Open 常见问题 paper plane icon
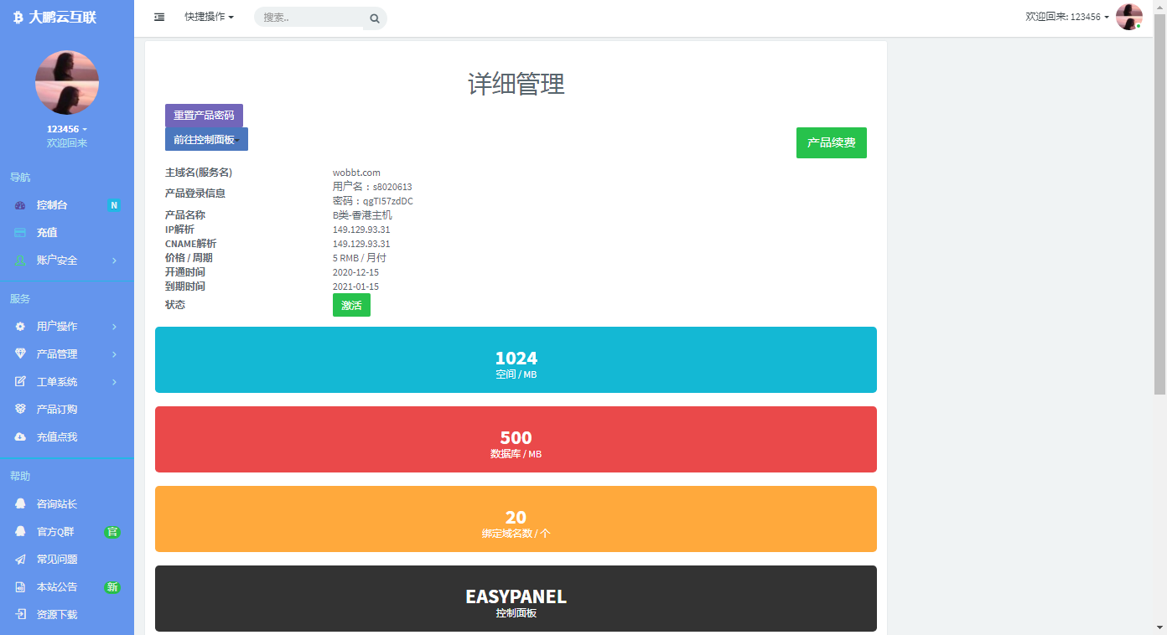This screenshot has width=1167, height=635. pyautogui.click(x=20, y=560)
